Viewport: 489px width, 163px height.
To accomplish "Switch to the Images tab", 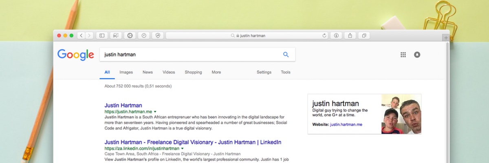I will tap(126, 72).
